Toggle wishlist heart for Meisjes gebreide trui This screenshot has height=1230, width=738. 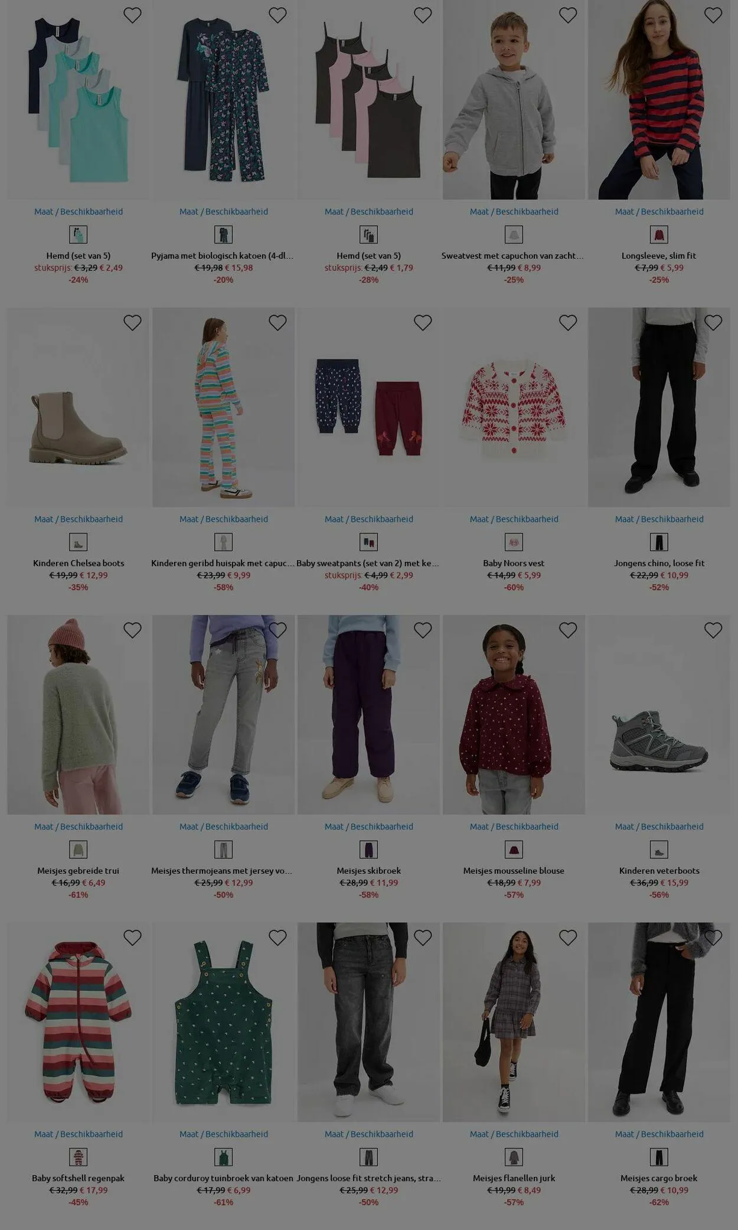tap(132, 630)
